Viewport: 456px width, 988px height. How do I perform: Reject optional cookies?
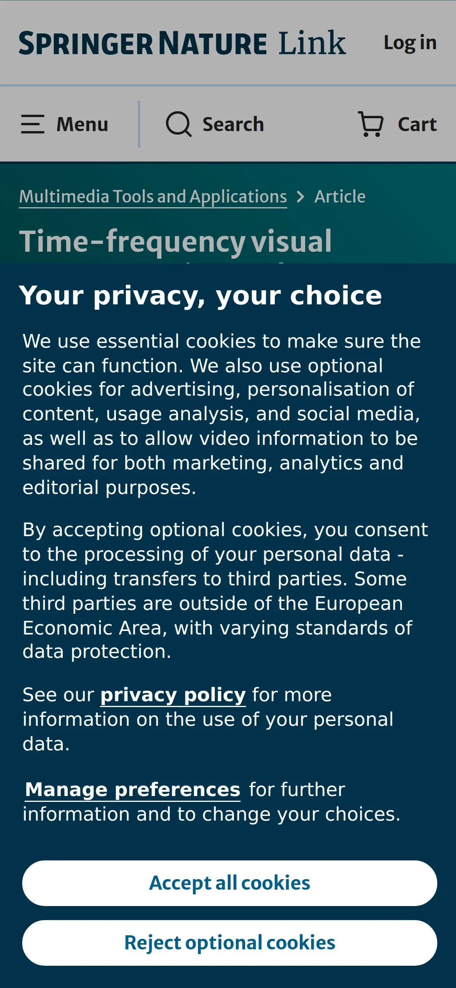point(230,943)
